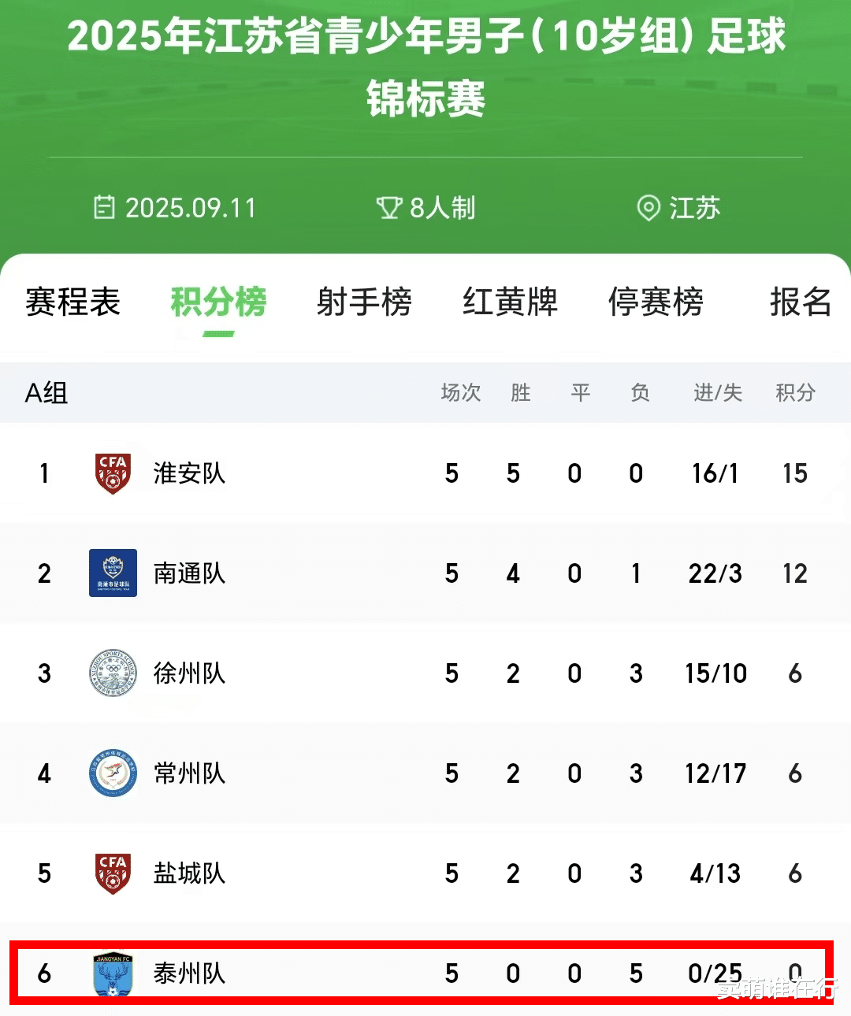
Task: Open the 淮安队 team name link
Action: click(189, 473)
